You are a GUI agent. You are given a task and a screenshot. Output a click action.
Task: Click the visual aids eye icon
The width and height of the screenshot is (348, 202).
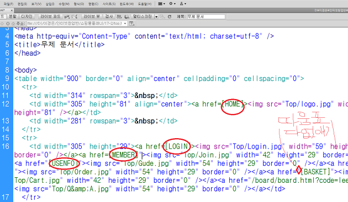[162, 17]
